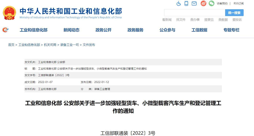Click 文件发布 breadcrumb link

89,45
